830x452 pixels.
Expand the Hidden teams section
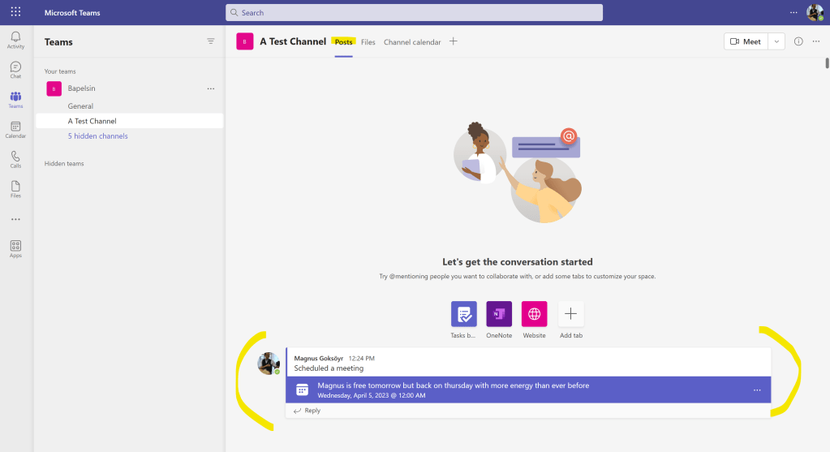(64, 164)
